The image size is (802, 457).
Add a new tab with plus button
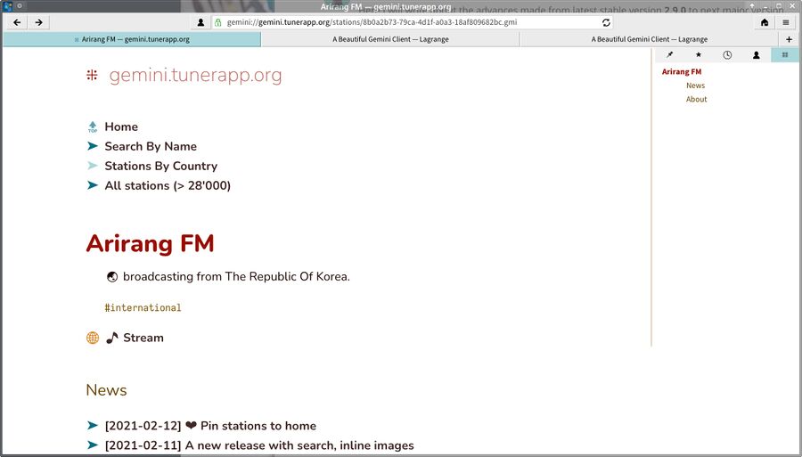[789, 39]
